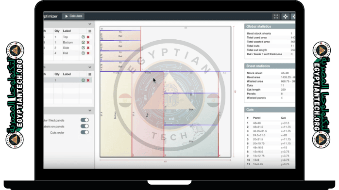This screenshot has width=339, height=190.
Task: Select cut row 10 with panel 15×9
Action: click(x=271, y=160)
